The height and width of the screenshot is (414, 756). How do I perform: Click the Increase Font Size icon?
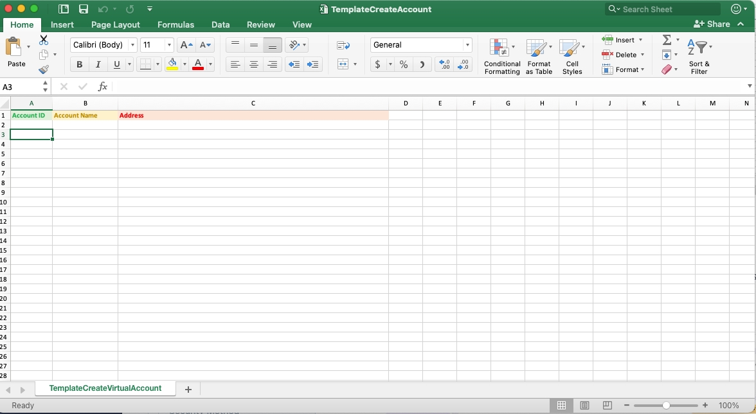(x=186, y=45)
